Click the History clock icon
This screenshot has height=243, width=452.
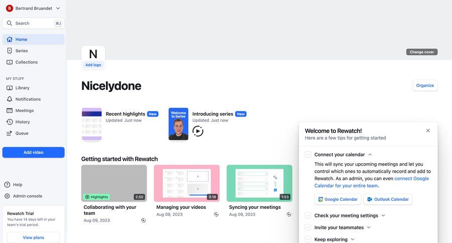[x=10, y=122]
